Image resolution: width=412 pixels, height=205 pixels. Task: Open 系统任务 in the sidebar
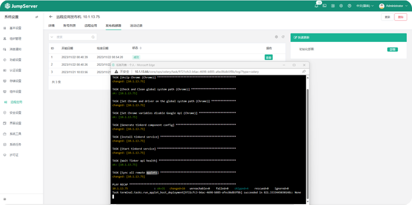[16, 145]
